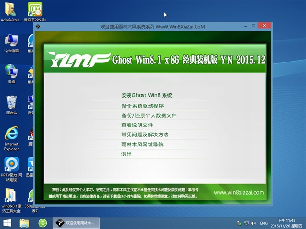The height and width of the screenshot is (229, 306).
Task: Select 备份/还原个人数据文件
Action: coord(149,115)
